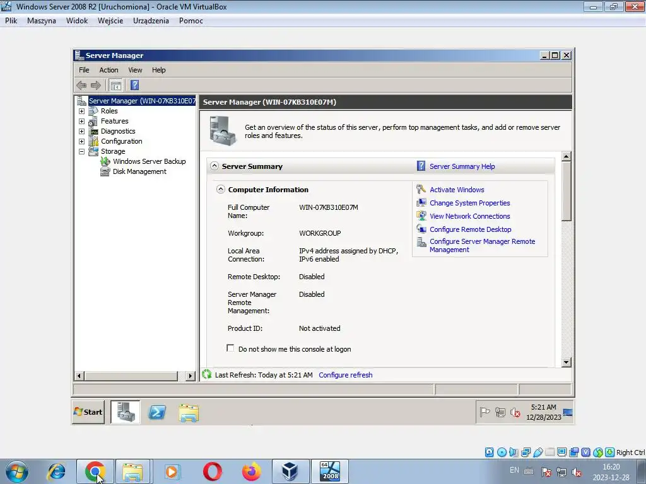Click the Configure Remote Desktop icon
The width and height of the screenshot is (646, 484).
421,229
